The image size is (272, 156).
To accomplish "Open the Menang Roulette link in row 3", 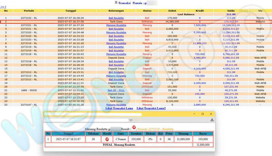I will pos(116,25).
